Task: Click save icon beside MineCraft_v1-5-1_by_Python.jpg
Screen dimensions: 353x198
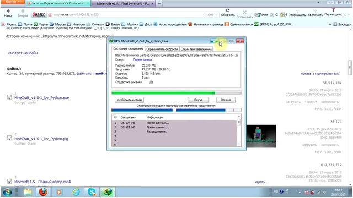Action: tap(9, 137)
